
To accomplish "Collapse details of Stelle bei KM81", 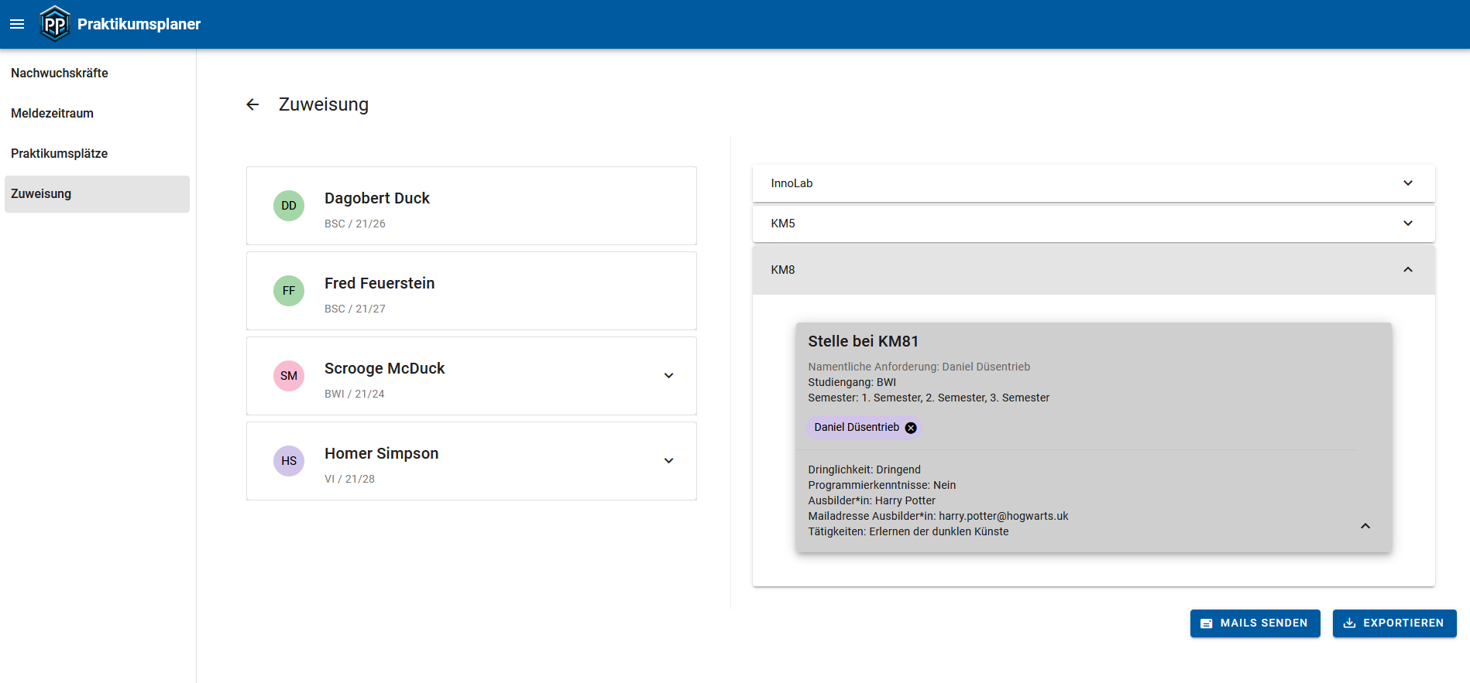I will (1365, 526).
